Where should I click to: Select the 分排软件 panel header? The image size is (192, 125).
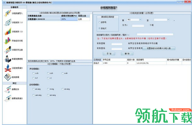click(x=15, y=7)
